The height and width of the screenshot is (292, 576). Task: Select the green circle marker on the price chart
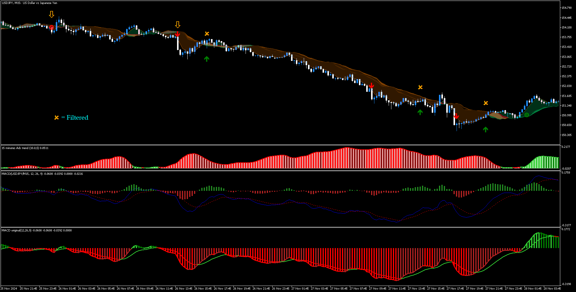coord(527,115)
